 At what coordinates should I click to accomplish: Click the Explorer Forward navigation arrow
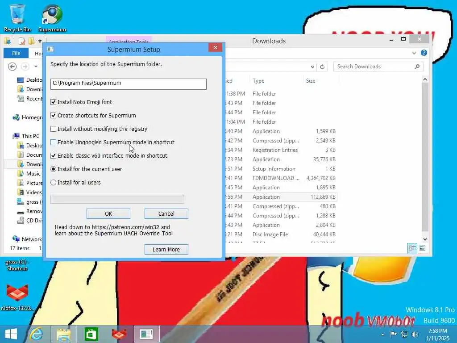pyautogui.click(x=25, y=67)
